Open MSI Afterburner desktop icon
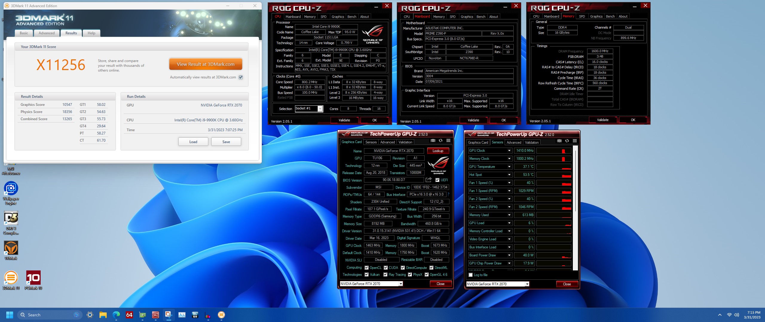The height and width of the screenshot is (322, 765). coord(11,169)
